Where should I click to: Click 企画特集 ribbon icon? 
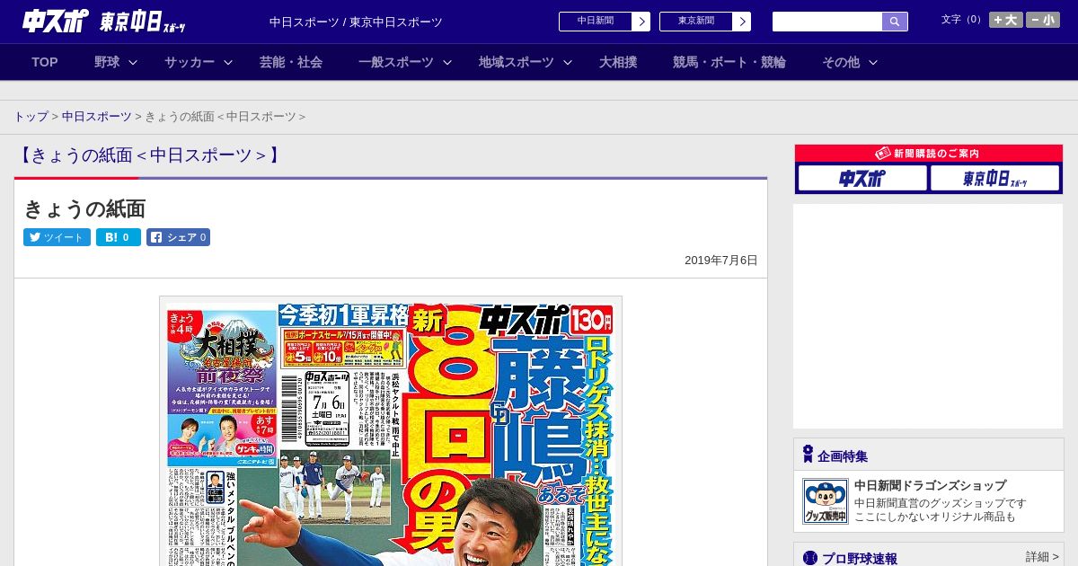(x=808, y=455)
